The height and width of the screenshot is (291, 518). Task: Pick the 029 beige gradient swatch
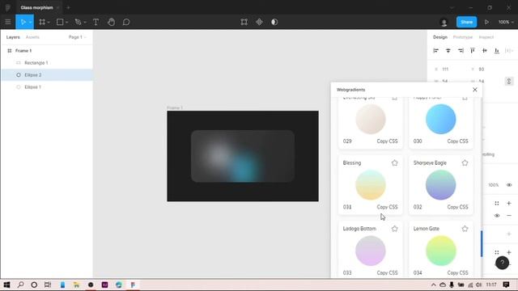click(x=371, y=119)
